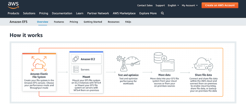Expand the My Account dropdown
This screenshot has width=246, height=107.
190,5
